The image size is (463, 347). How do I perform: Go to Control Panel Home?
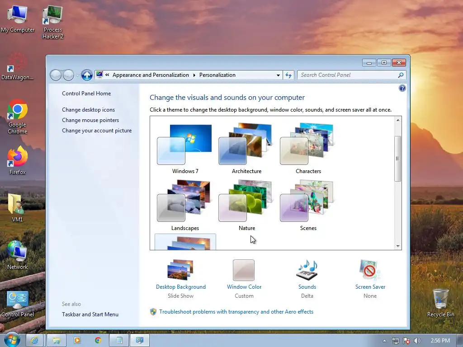pyautogui.click(x=86, y=94)
